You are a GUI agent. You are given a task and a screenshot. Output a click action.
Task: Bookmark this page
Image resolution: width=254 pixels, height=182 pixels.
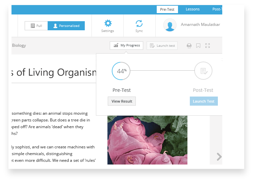198,46
